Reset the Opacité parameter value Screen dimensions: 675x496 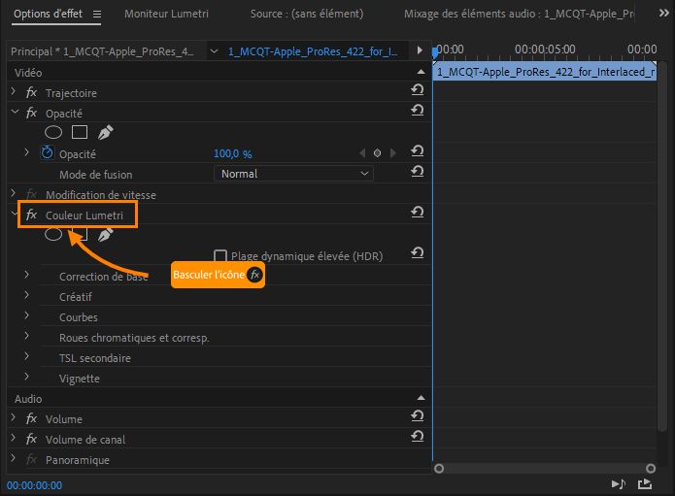click(x=417, y=150)
